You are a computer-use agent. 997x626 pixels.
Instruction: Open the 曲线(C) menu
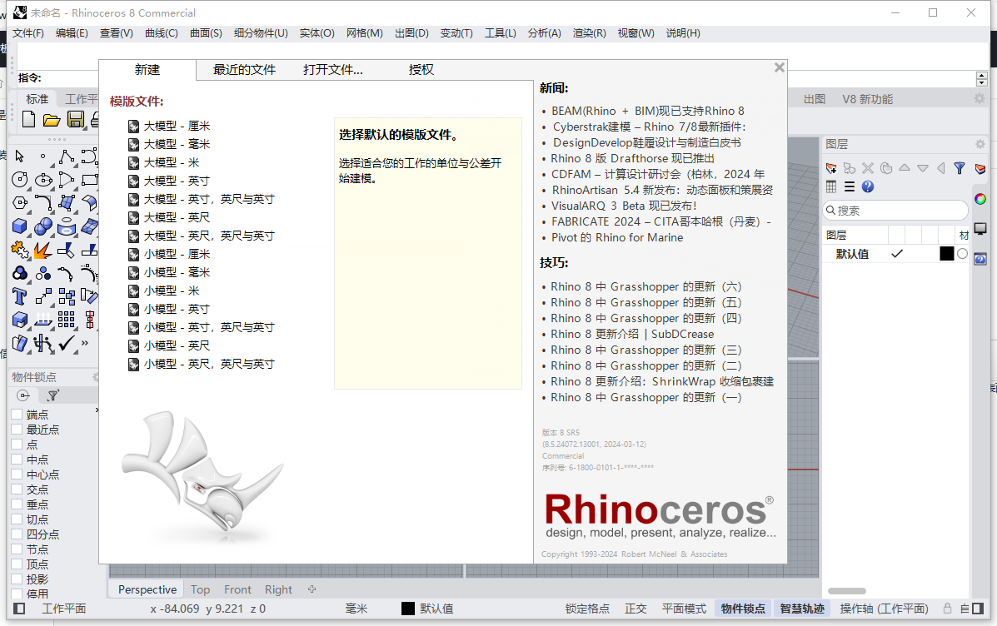[x=162, y=33]
